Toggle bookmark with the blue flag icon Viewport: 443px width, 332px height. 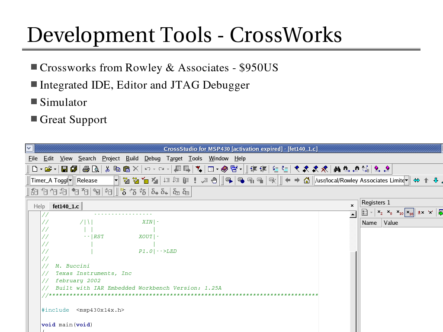[297, 169]
